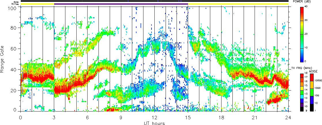This screenshot has width=322, height=125.
Task: Click the purple segment of the TX Freq bar
Action: (x=121, y=4)
